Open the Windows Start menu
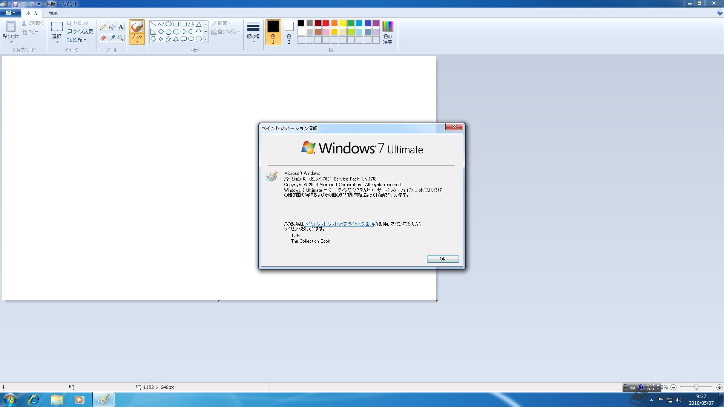This screenshot has height=407, width=724. [x=10, y=399]
